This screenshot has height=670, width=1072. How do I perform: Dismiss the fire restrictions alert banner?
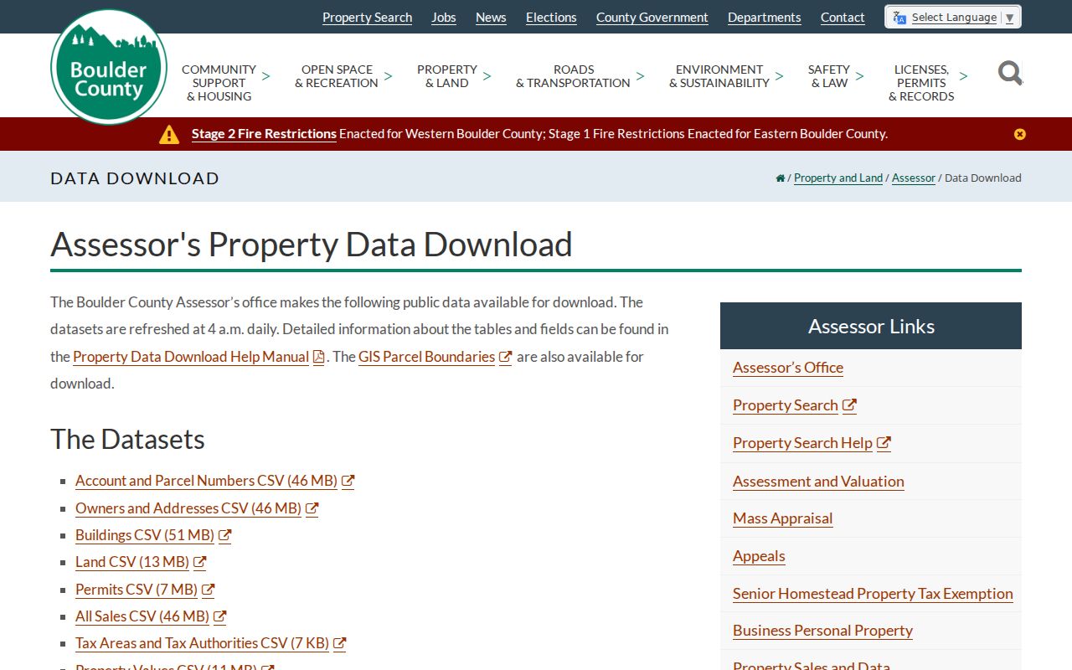pyautogui.click(x=1019, y=134)
